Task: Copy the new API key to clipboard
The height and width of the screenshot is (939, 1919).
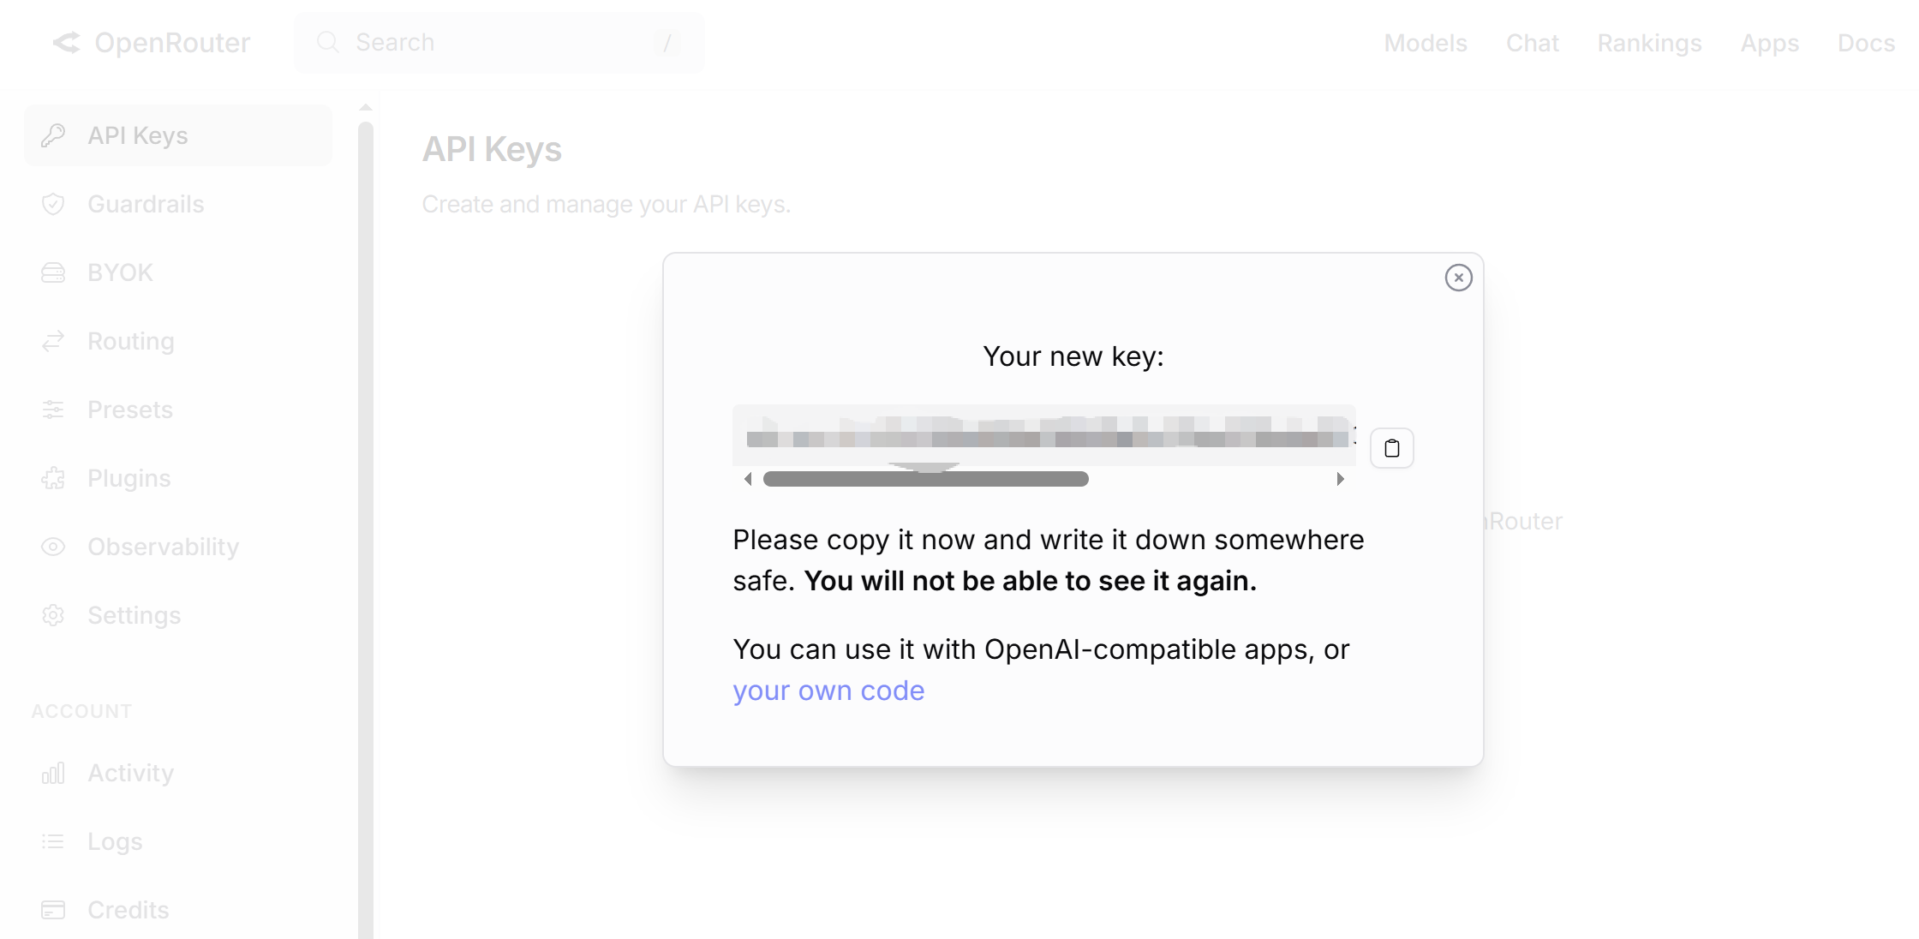Action: (1391, 448)
